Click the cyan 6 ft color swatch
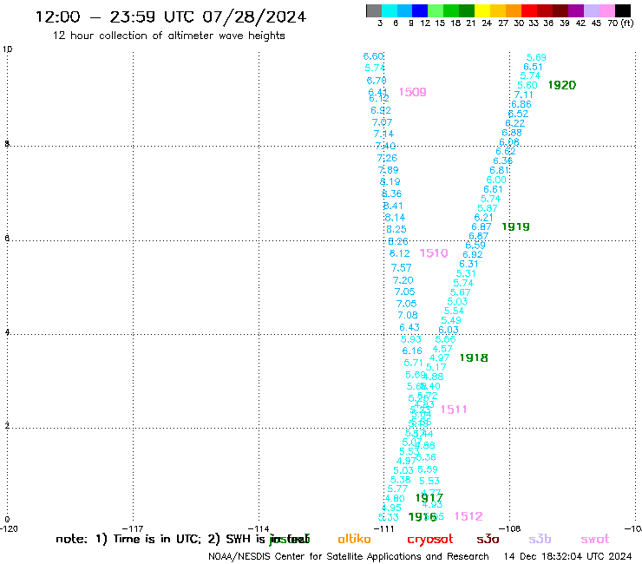This screenshot has height=564, width=642. tap(390, 10)
